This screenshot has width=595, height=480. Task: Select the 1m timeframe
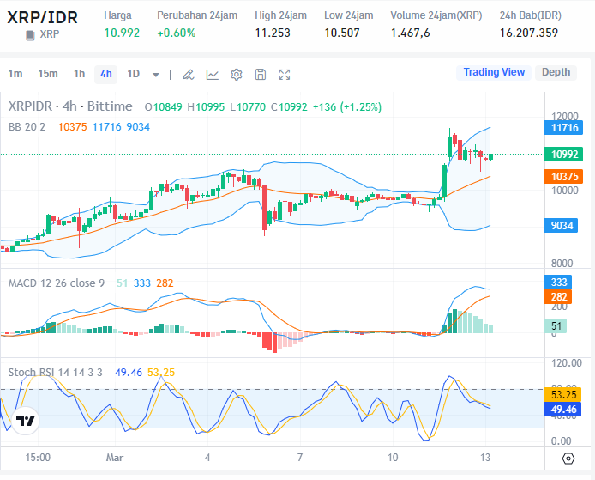(15, 74)
